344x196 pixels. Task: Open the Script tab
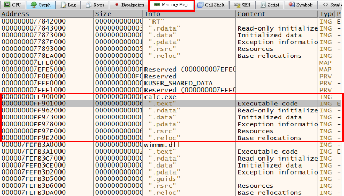coord(270,5)
